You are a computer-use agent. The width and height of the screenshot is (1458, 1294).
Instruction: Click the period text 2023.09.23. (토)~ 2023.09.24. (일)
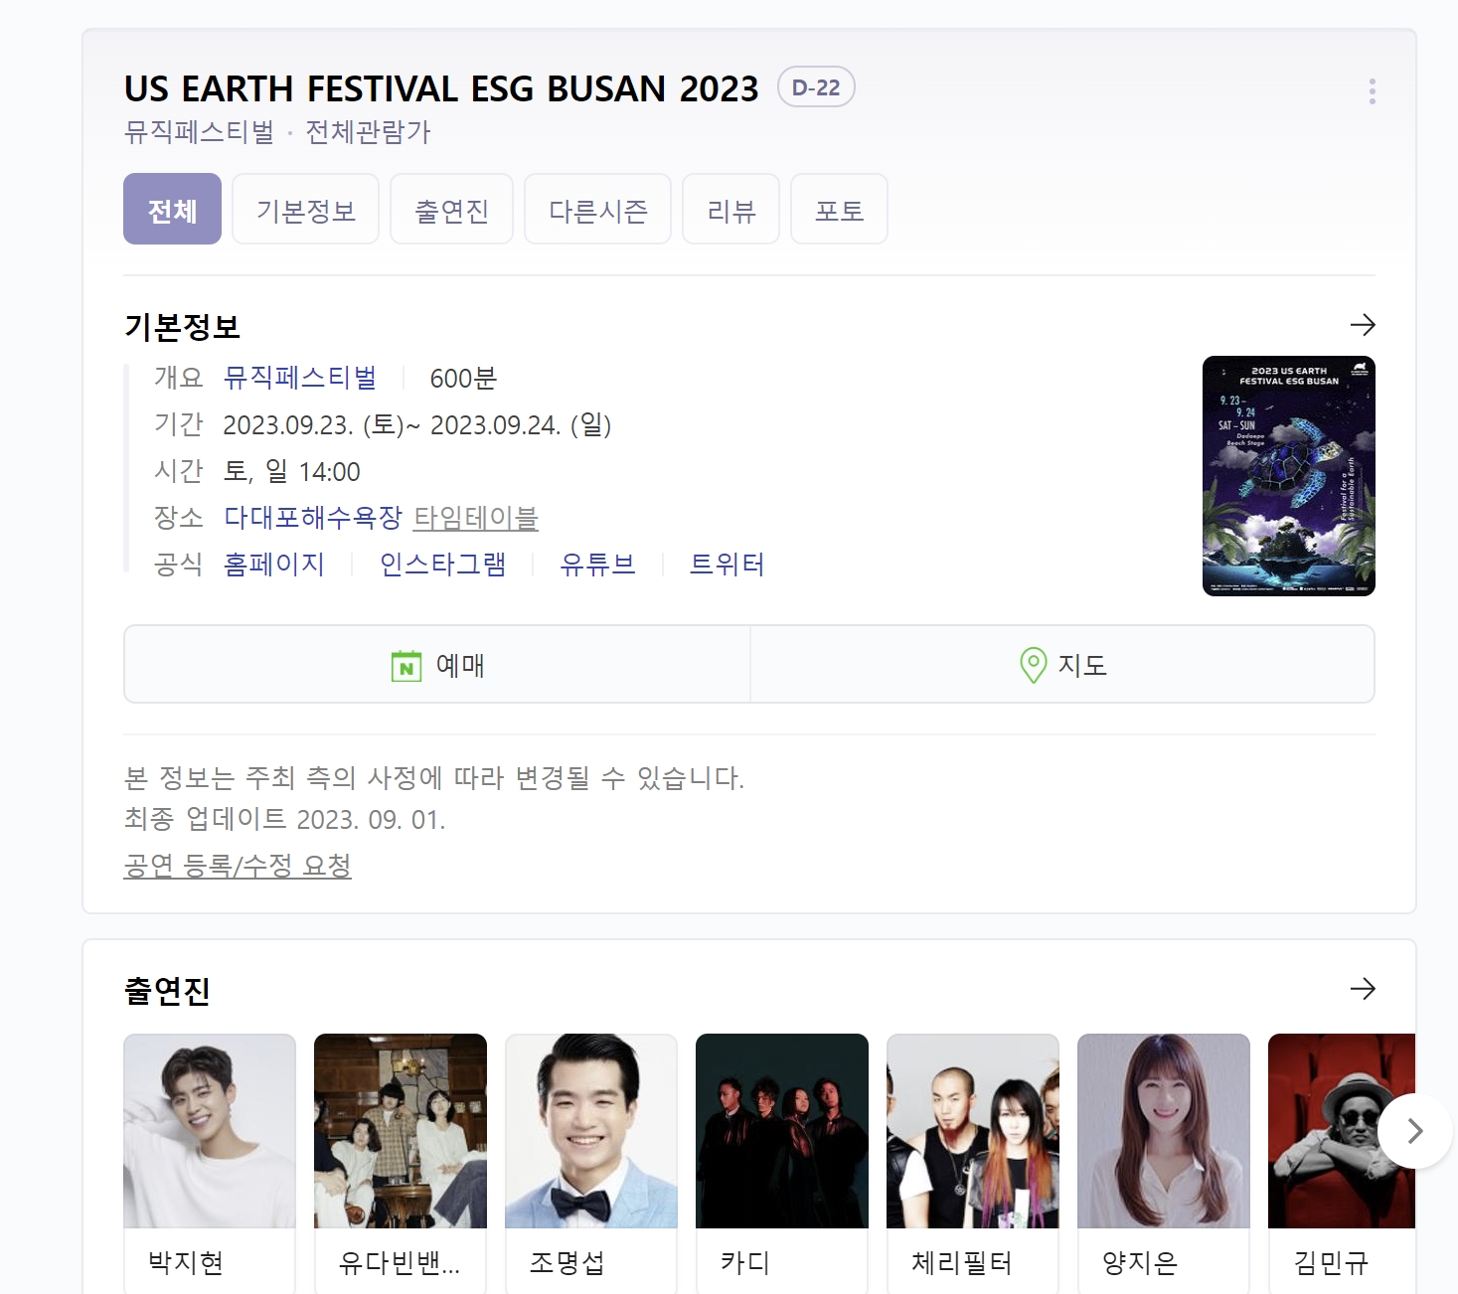pyautogui.click(x=417, y=425)
